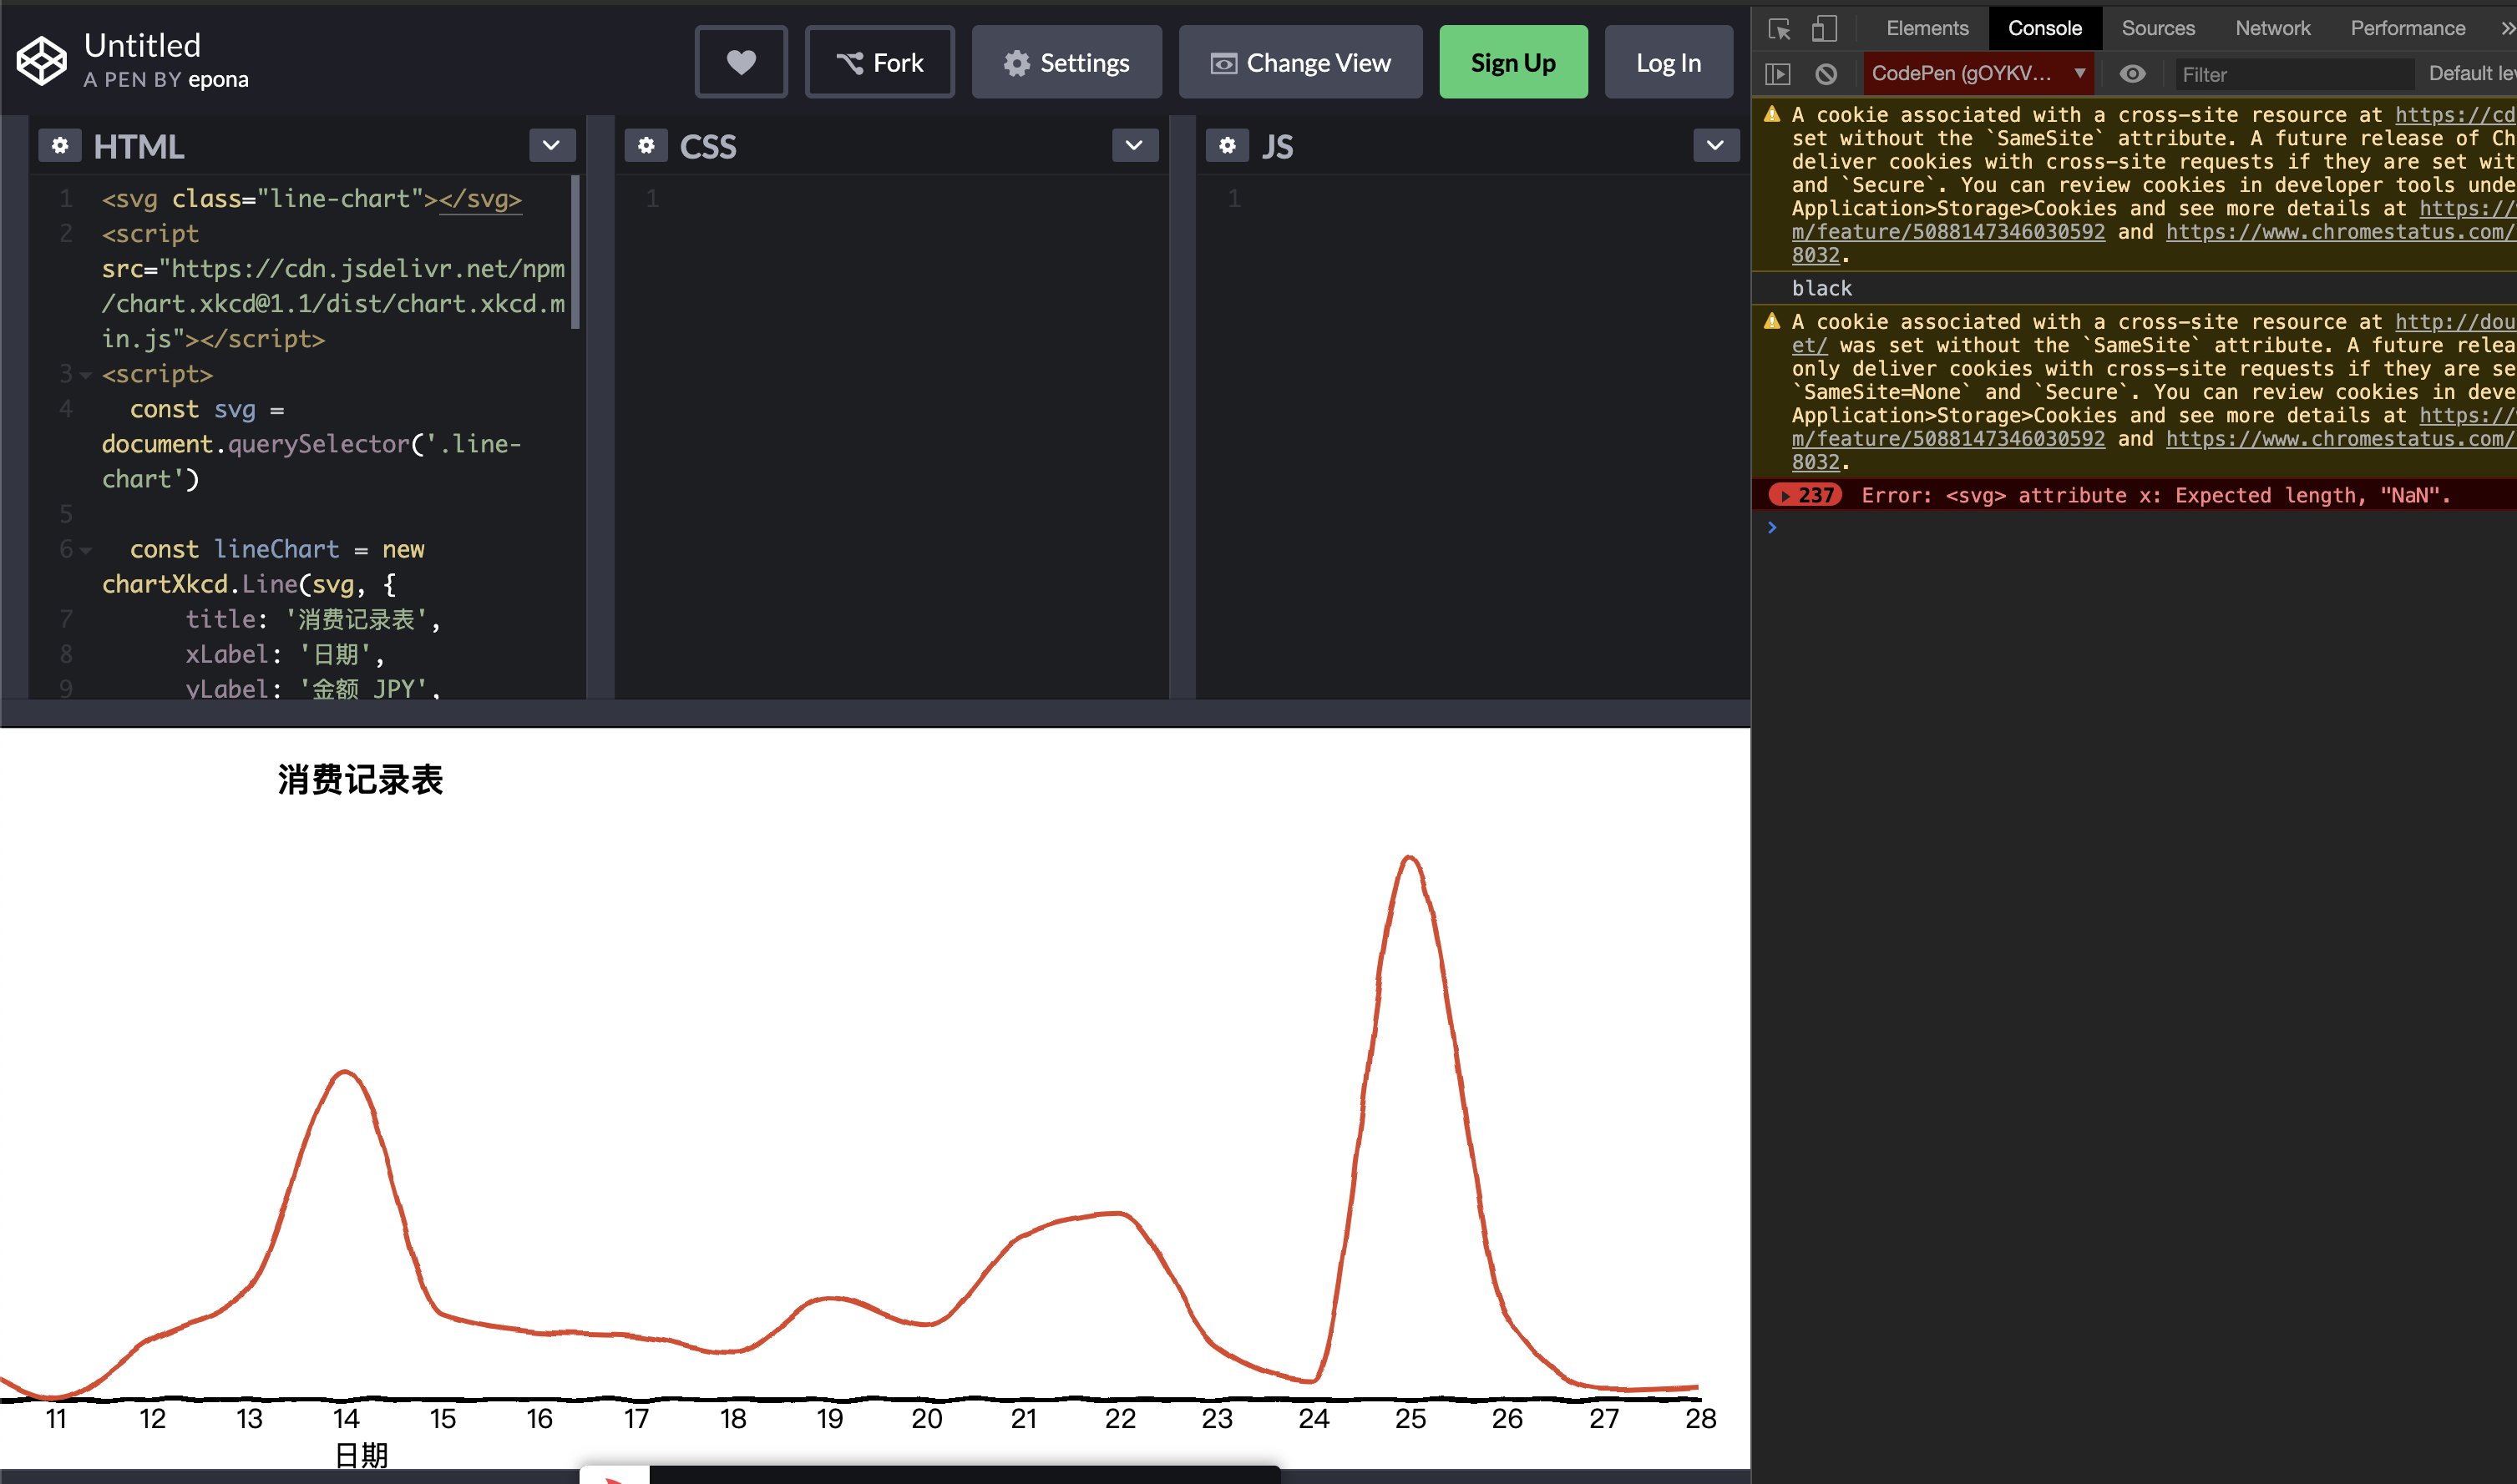Click the first warning triangle icon
The height and width of the screenshot is (1484, 2517).
(1773, 114)
